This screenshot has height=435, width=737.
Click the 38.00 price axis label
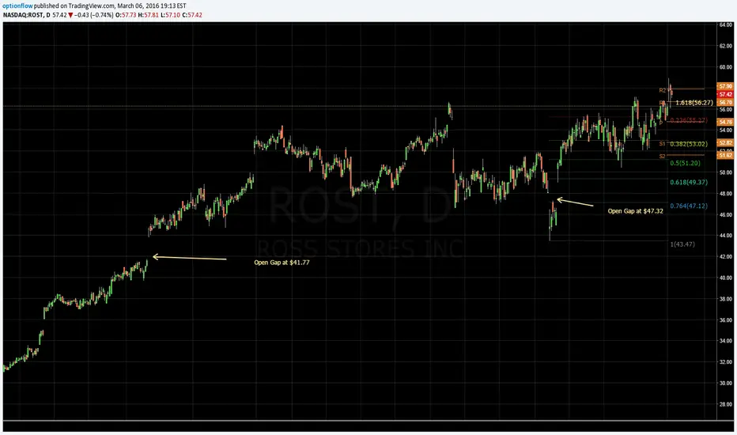(x=725, y=299)
